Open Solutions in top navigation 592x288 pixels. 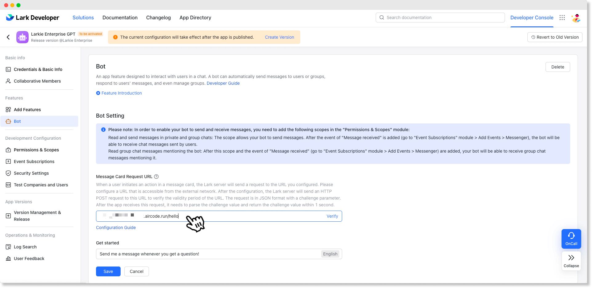click(83, 18)
